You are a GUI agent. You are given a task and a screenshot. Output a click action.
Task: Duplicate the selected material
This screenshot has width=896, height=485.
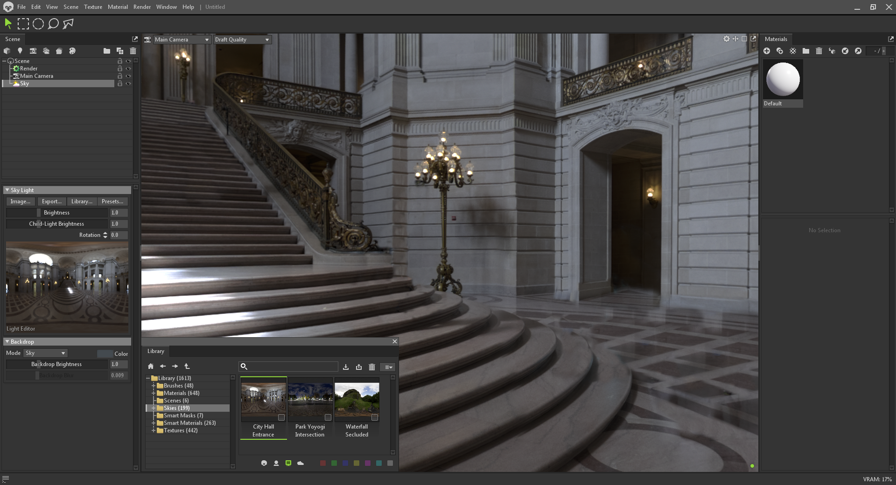click(780, 51)
